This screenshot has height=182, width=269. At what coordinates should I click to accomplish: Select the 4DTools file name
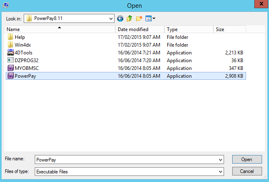[23, 53]
